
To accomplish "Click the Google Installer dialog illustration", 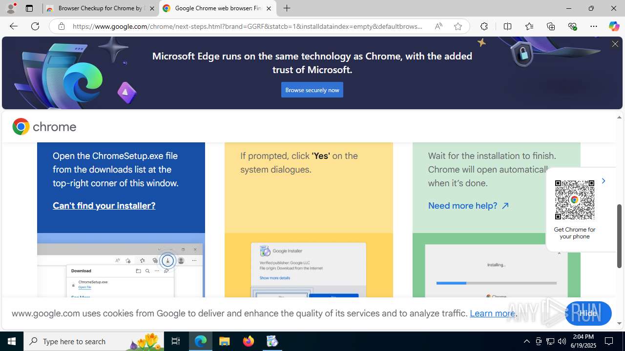I will pos(309,265).
